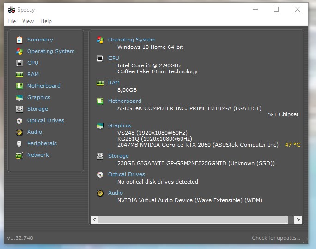This screenshot has width=316, height=249.
Task: Select Storage in the sidebar
Action: 37,109
